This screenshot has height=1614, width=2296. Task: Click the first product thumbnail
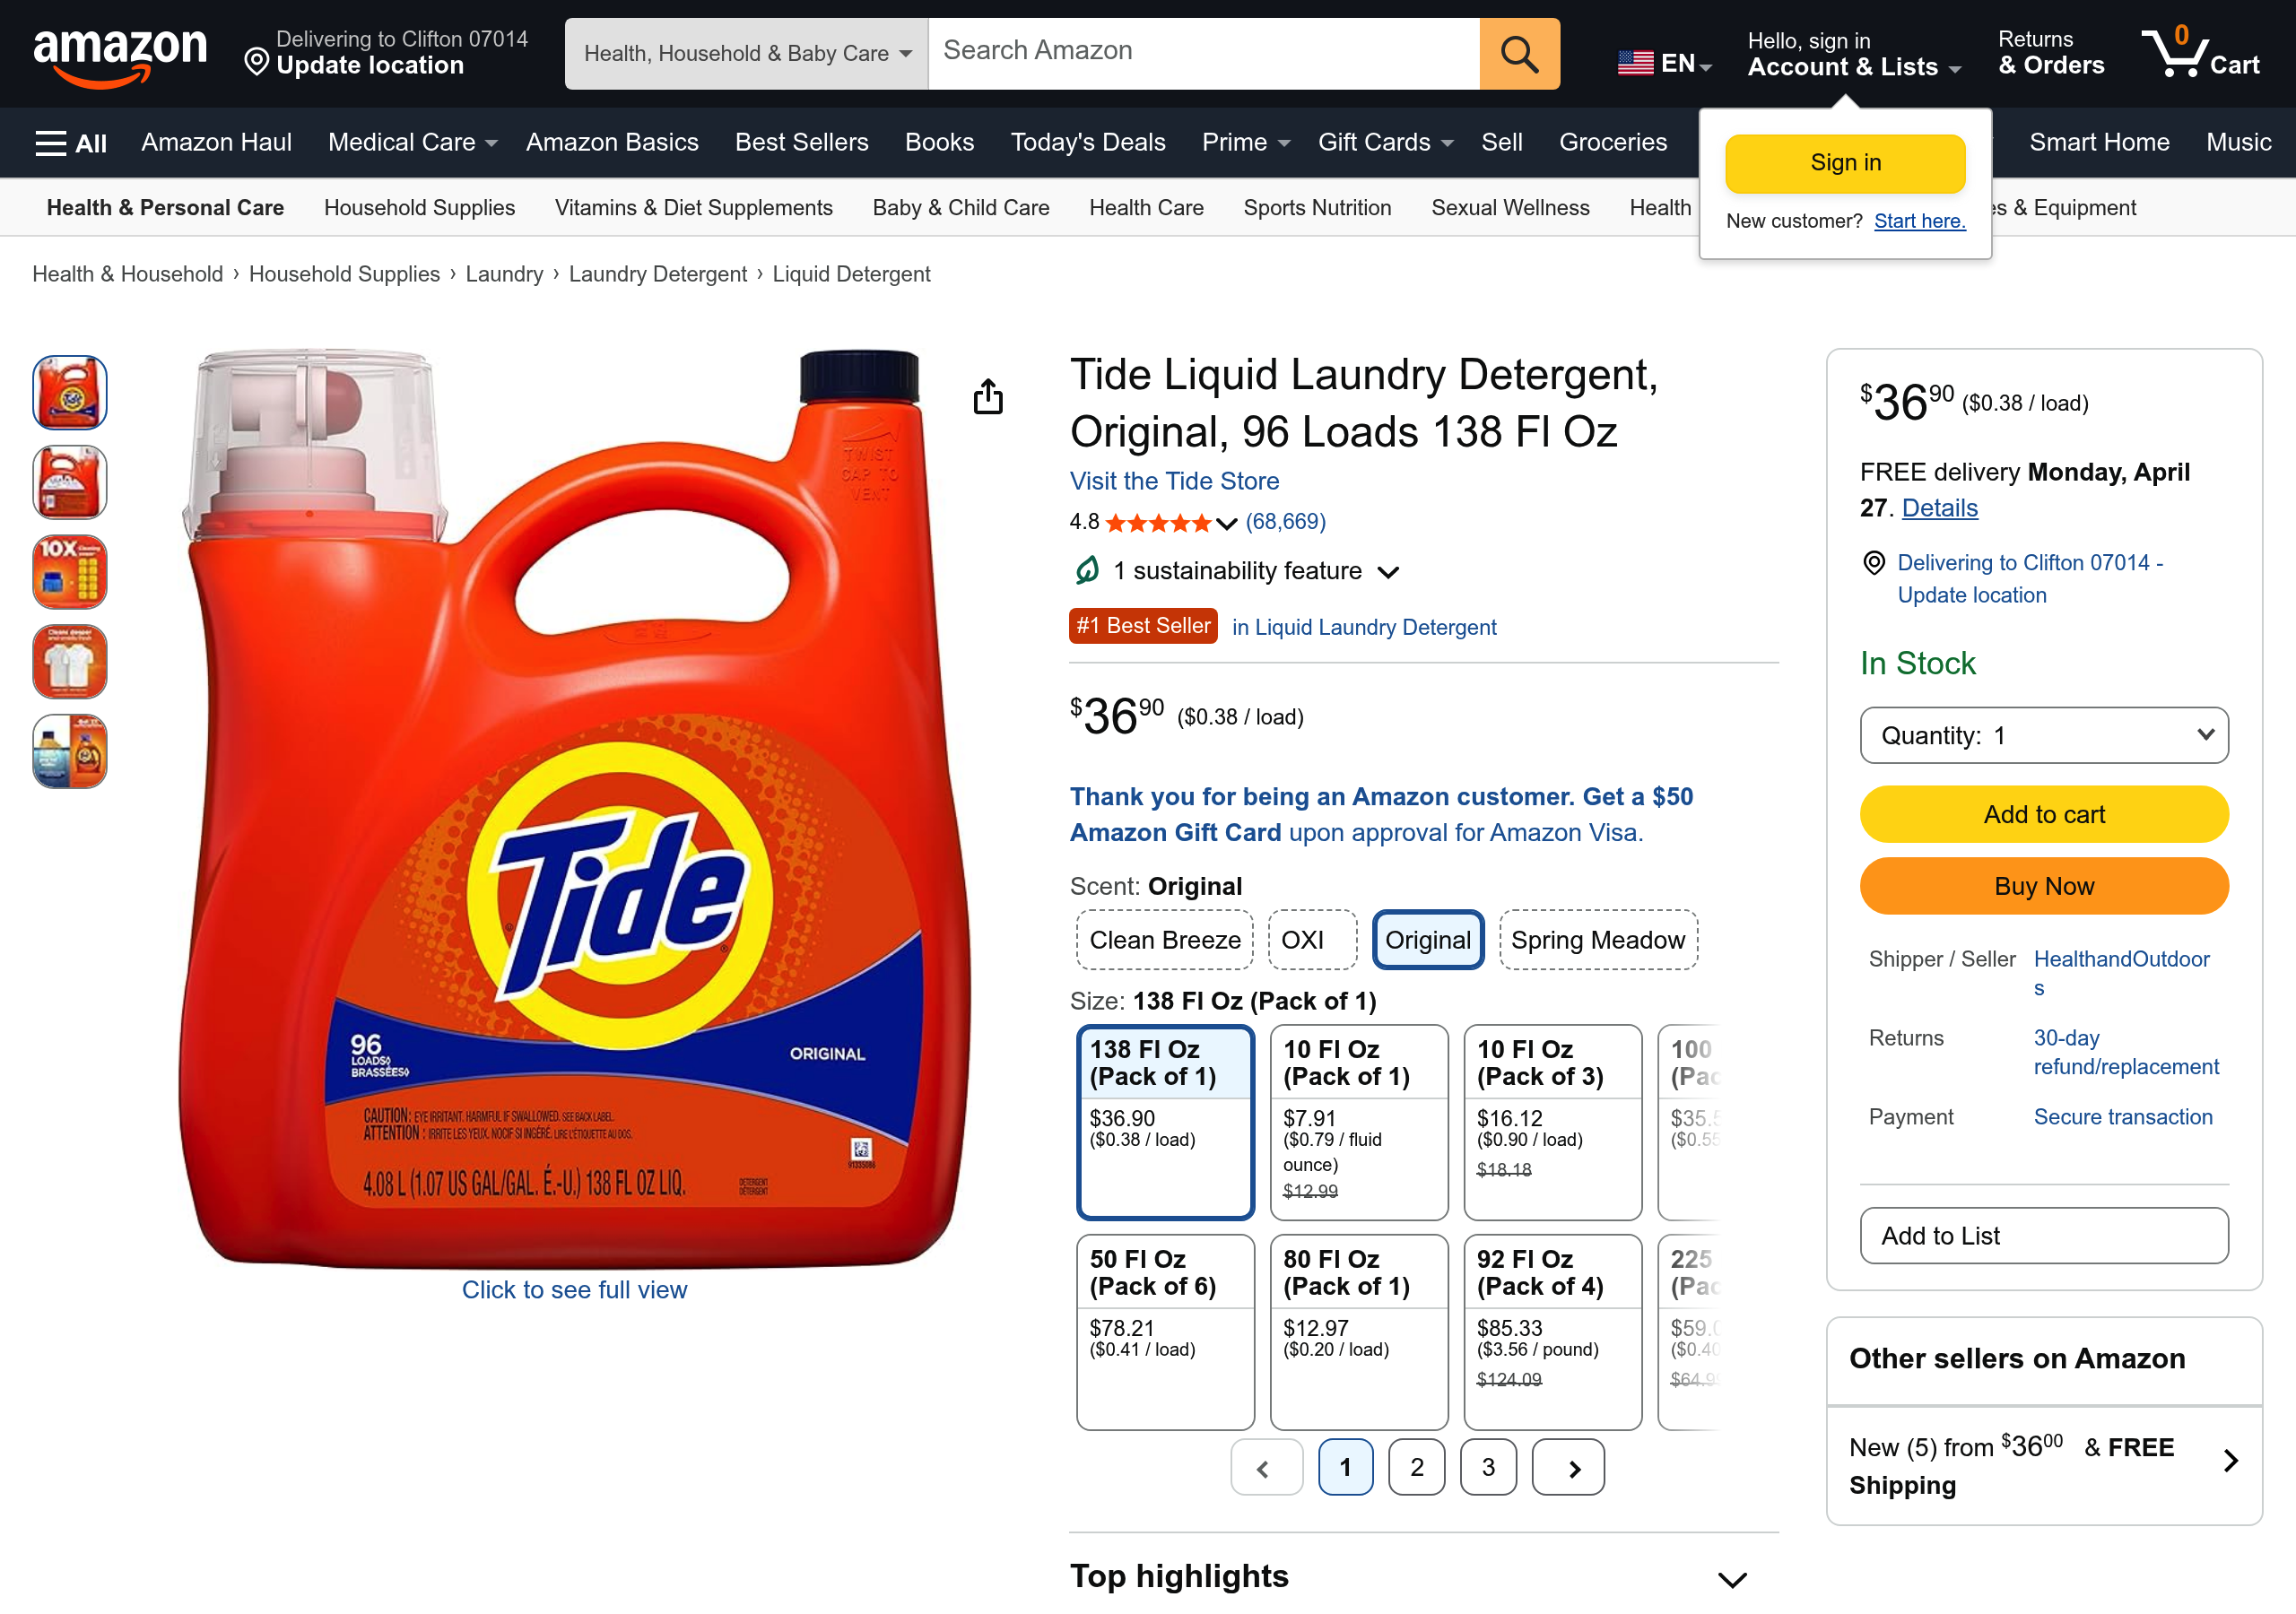coord(68,392)
